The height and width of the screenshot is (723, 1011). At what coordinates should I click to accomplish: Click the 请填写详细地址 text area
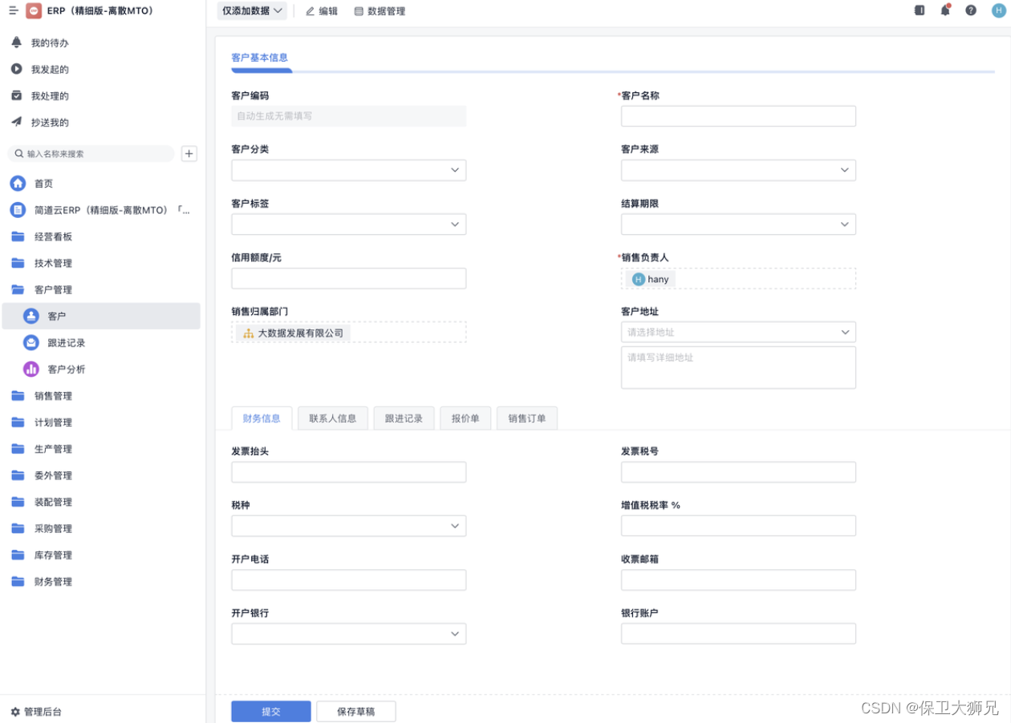coord(738,367)
